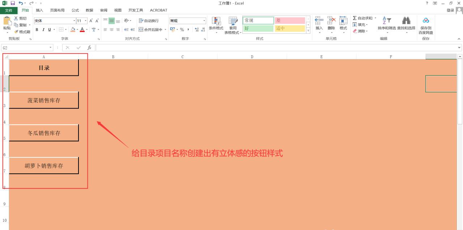The width and height of the screenshot is (463, 230).
Task: Open the font color dropdown arrow
Action: click(x=86, y=30)
